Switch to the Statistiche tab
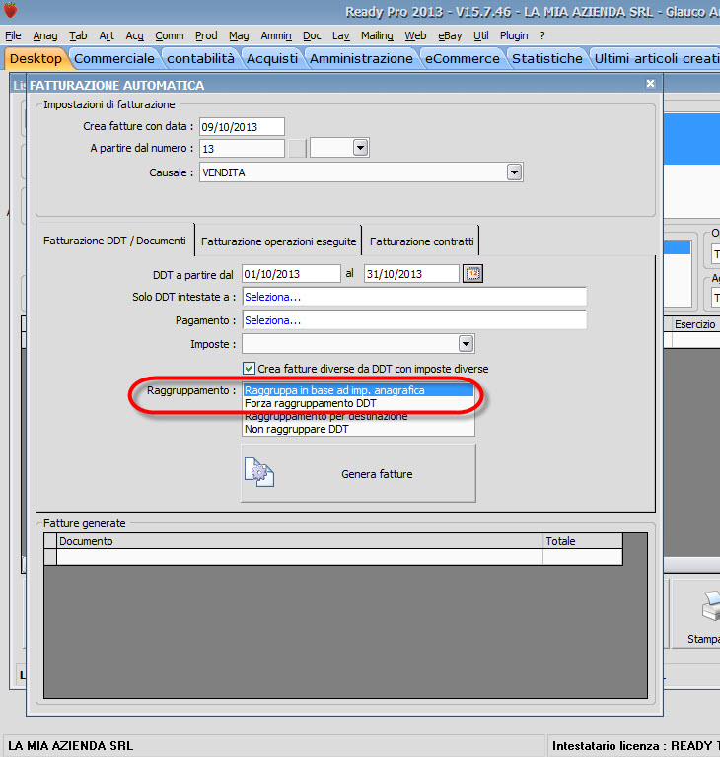 coord(547,58)
